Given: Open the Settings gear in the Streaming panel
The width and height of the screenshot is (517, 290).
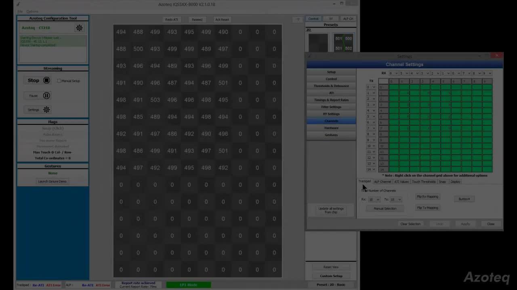Looking at the screenshot, I should [46, 109].
